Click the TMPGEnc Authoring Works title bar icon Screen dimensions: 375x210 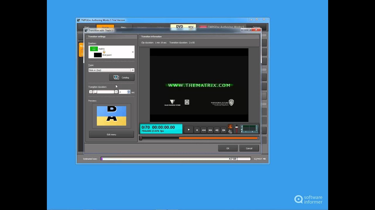coord(79,20)
